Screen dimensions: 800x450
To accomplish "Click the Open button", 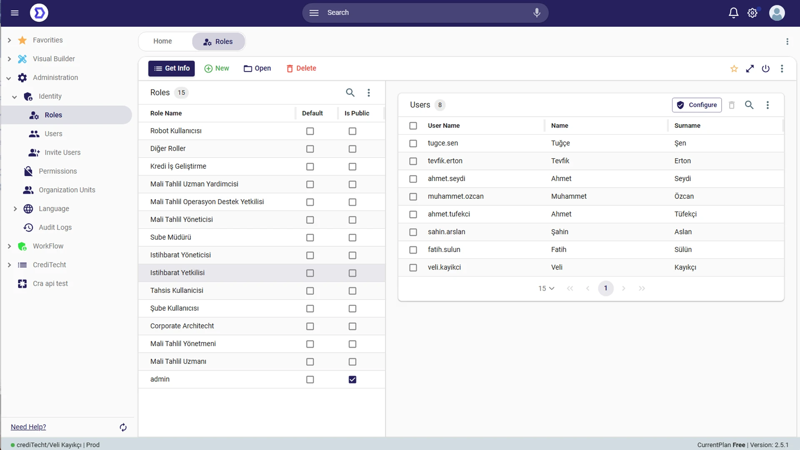I will (x=257, y=68).
